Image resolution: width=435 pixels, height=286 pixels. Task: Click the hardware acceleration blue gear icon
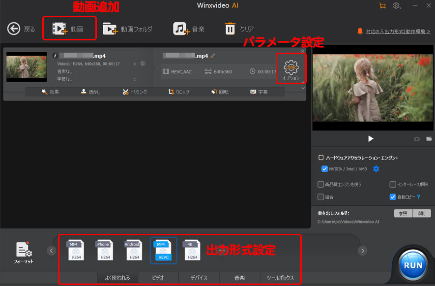pos(376,169)
